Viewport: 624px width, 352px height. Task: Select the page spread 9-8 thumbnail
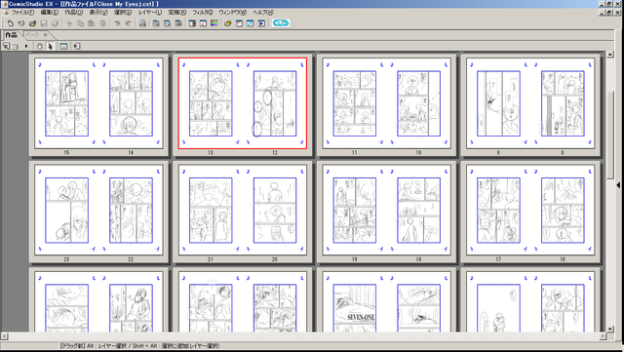coord(530,103)
